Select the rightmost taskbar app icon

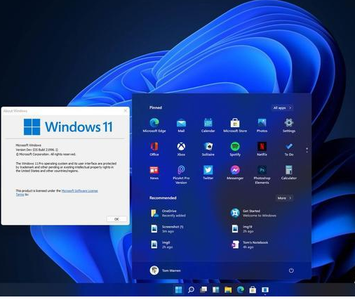[x=265, y=290]
